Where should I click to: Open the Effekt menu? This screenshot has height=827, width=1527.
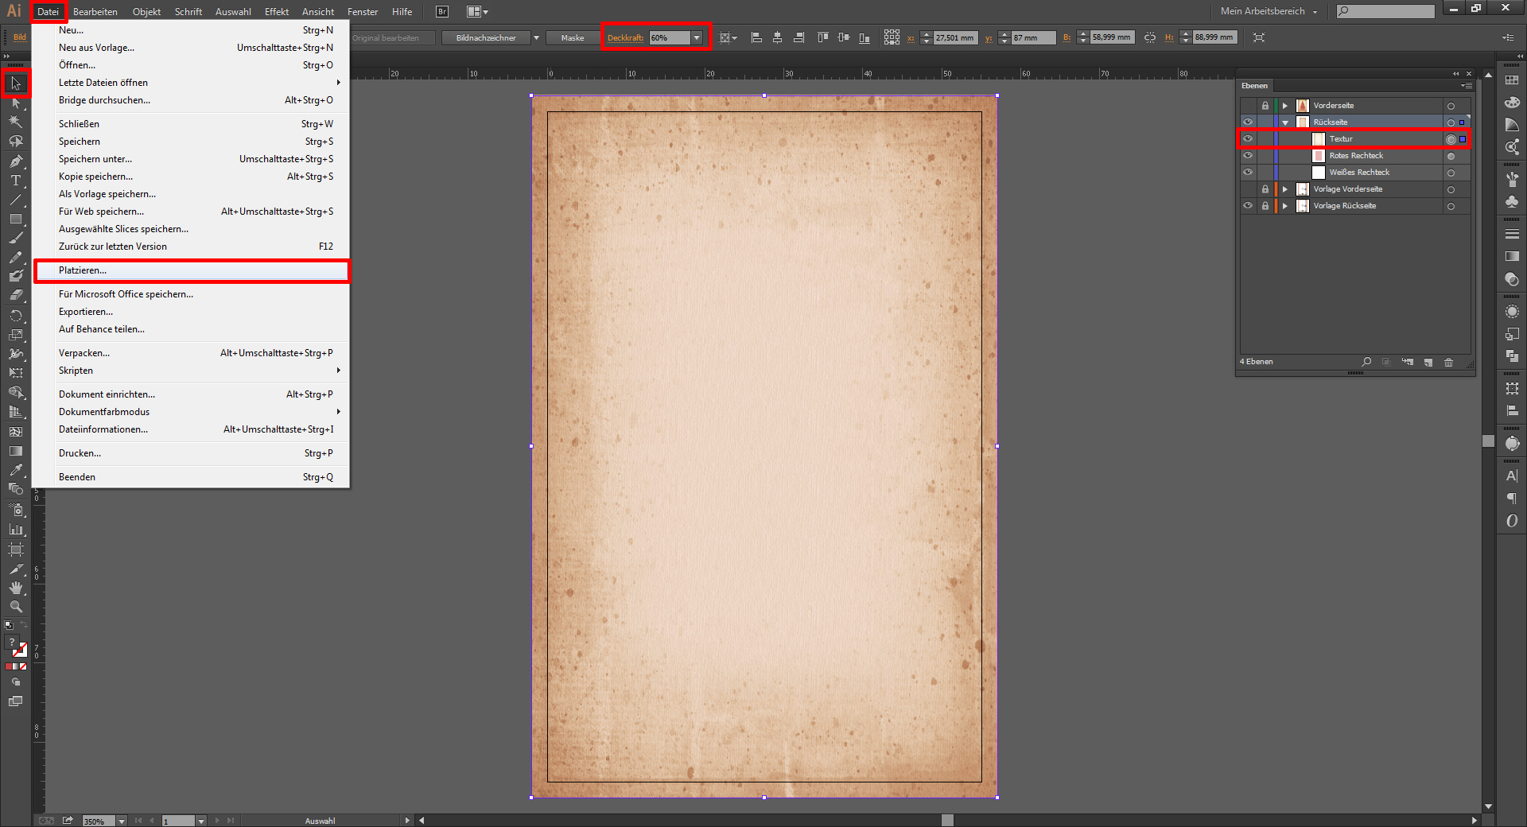point(276,12)
